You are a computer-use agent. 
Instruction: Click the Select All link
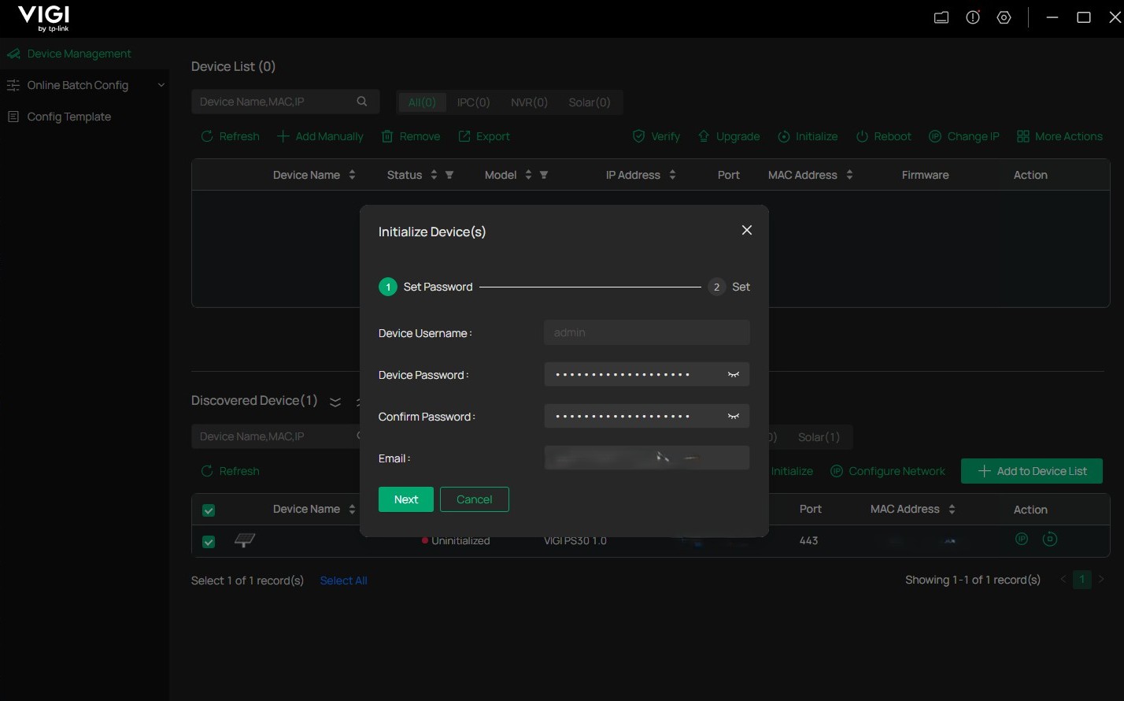[344, 580]
